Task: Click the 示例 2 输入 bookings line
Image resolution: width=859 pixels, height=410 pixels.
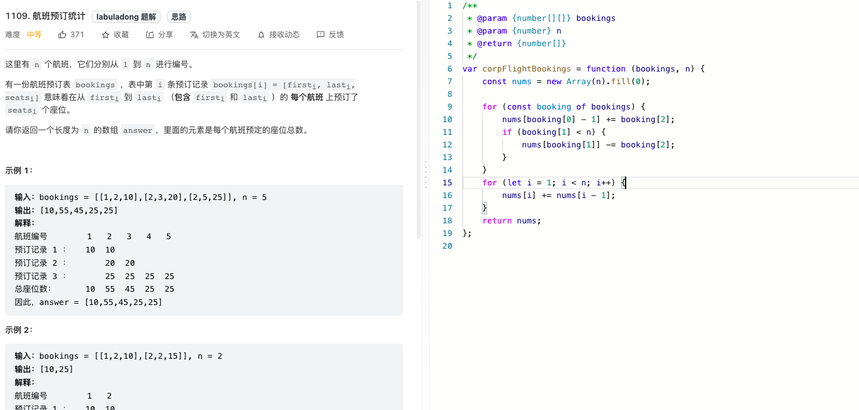Action: (118, 356)
